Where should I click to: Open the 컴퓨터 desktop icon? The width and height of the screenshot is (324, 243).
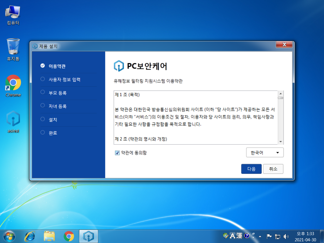tap(13, 15)
